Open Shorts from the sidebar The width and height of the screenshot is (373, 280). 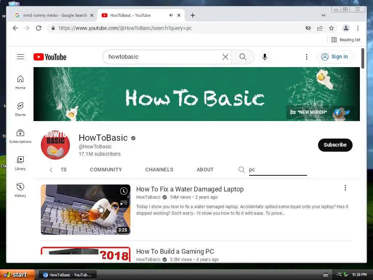coord(20,109)
